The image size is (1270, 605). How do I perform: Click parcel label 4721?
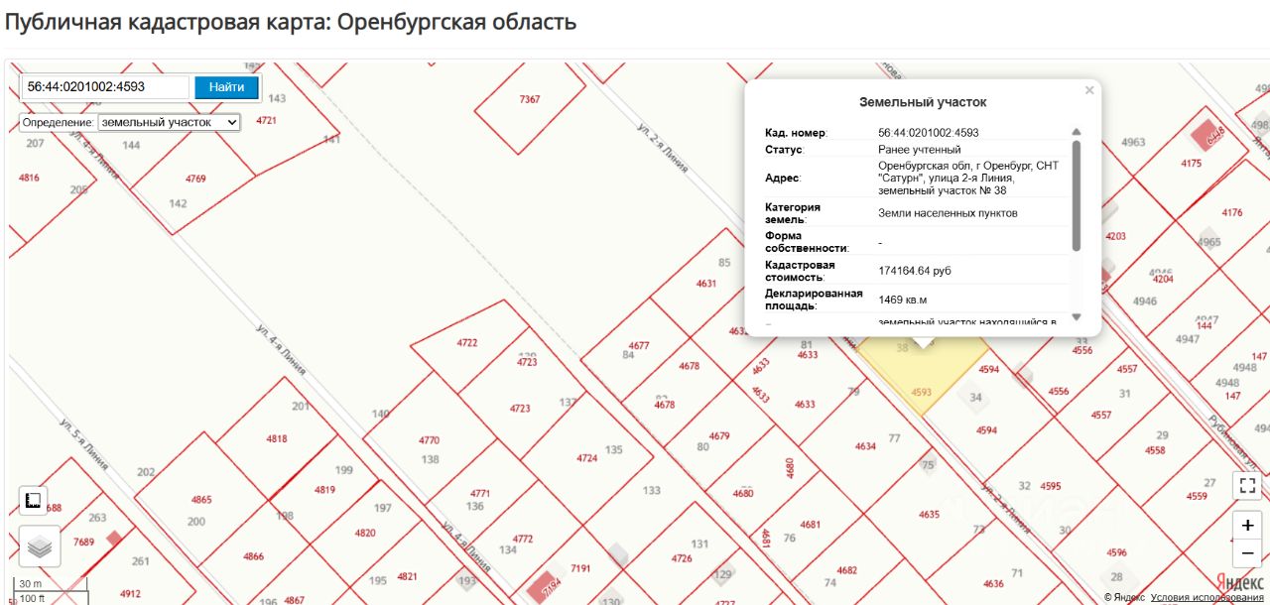coord(266,120)
